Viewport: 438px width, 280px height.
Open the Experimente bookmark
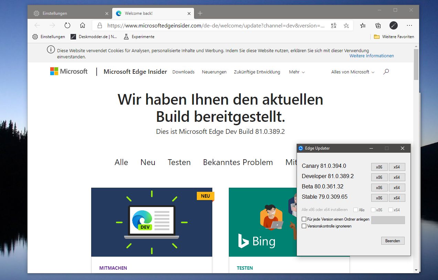(x=139, y=37)
